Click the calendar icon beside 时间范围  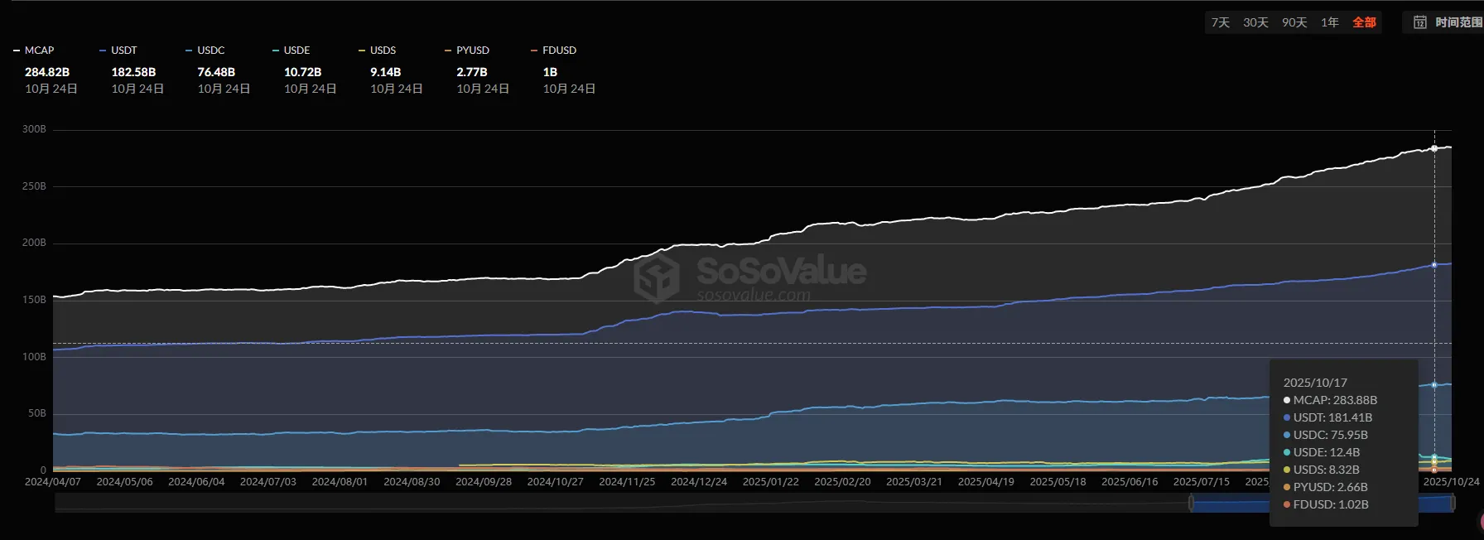(x=1420, y=22)
